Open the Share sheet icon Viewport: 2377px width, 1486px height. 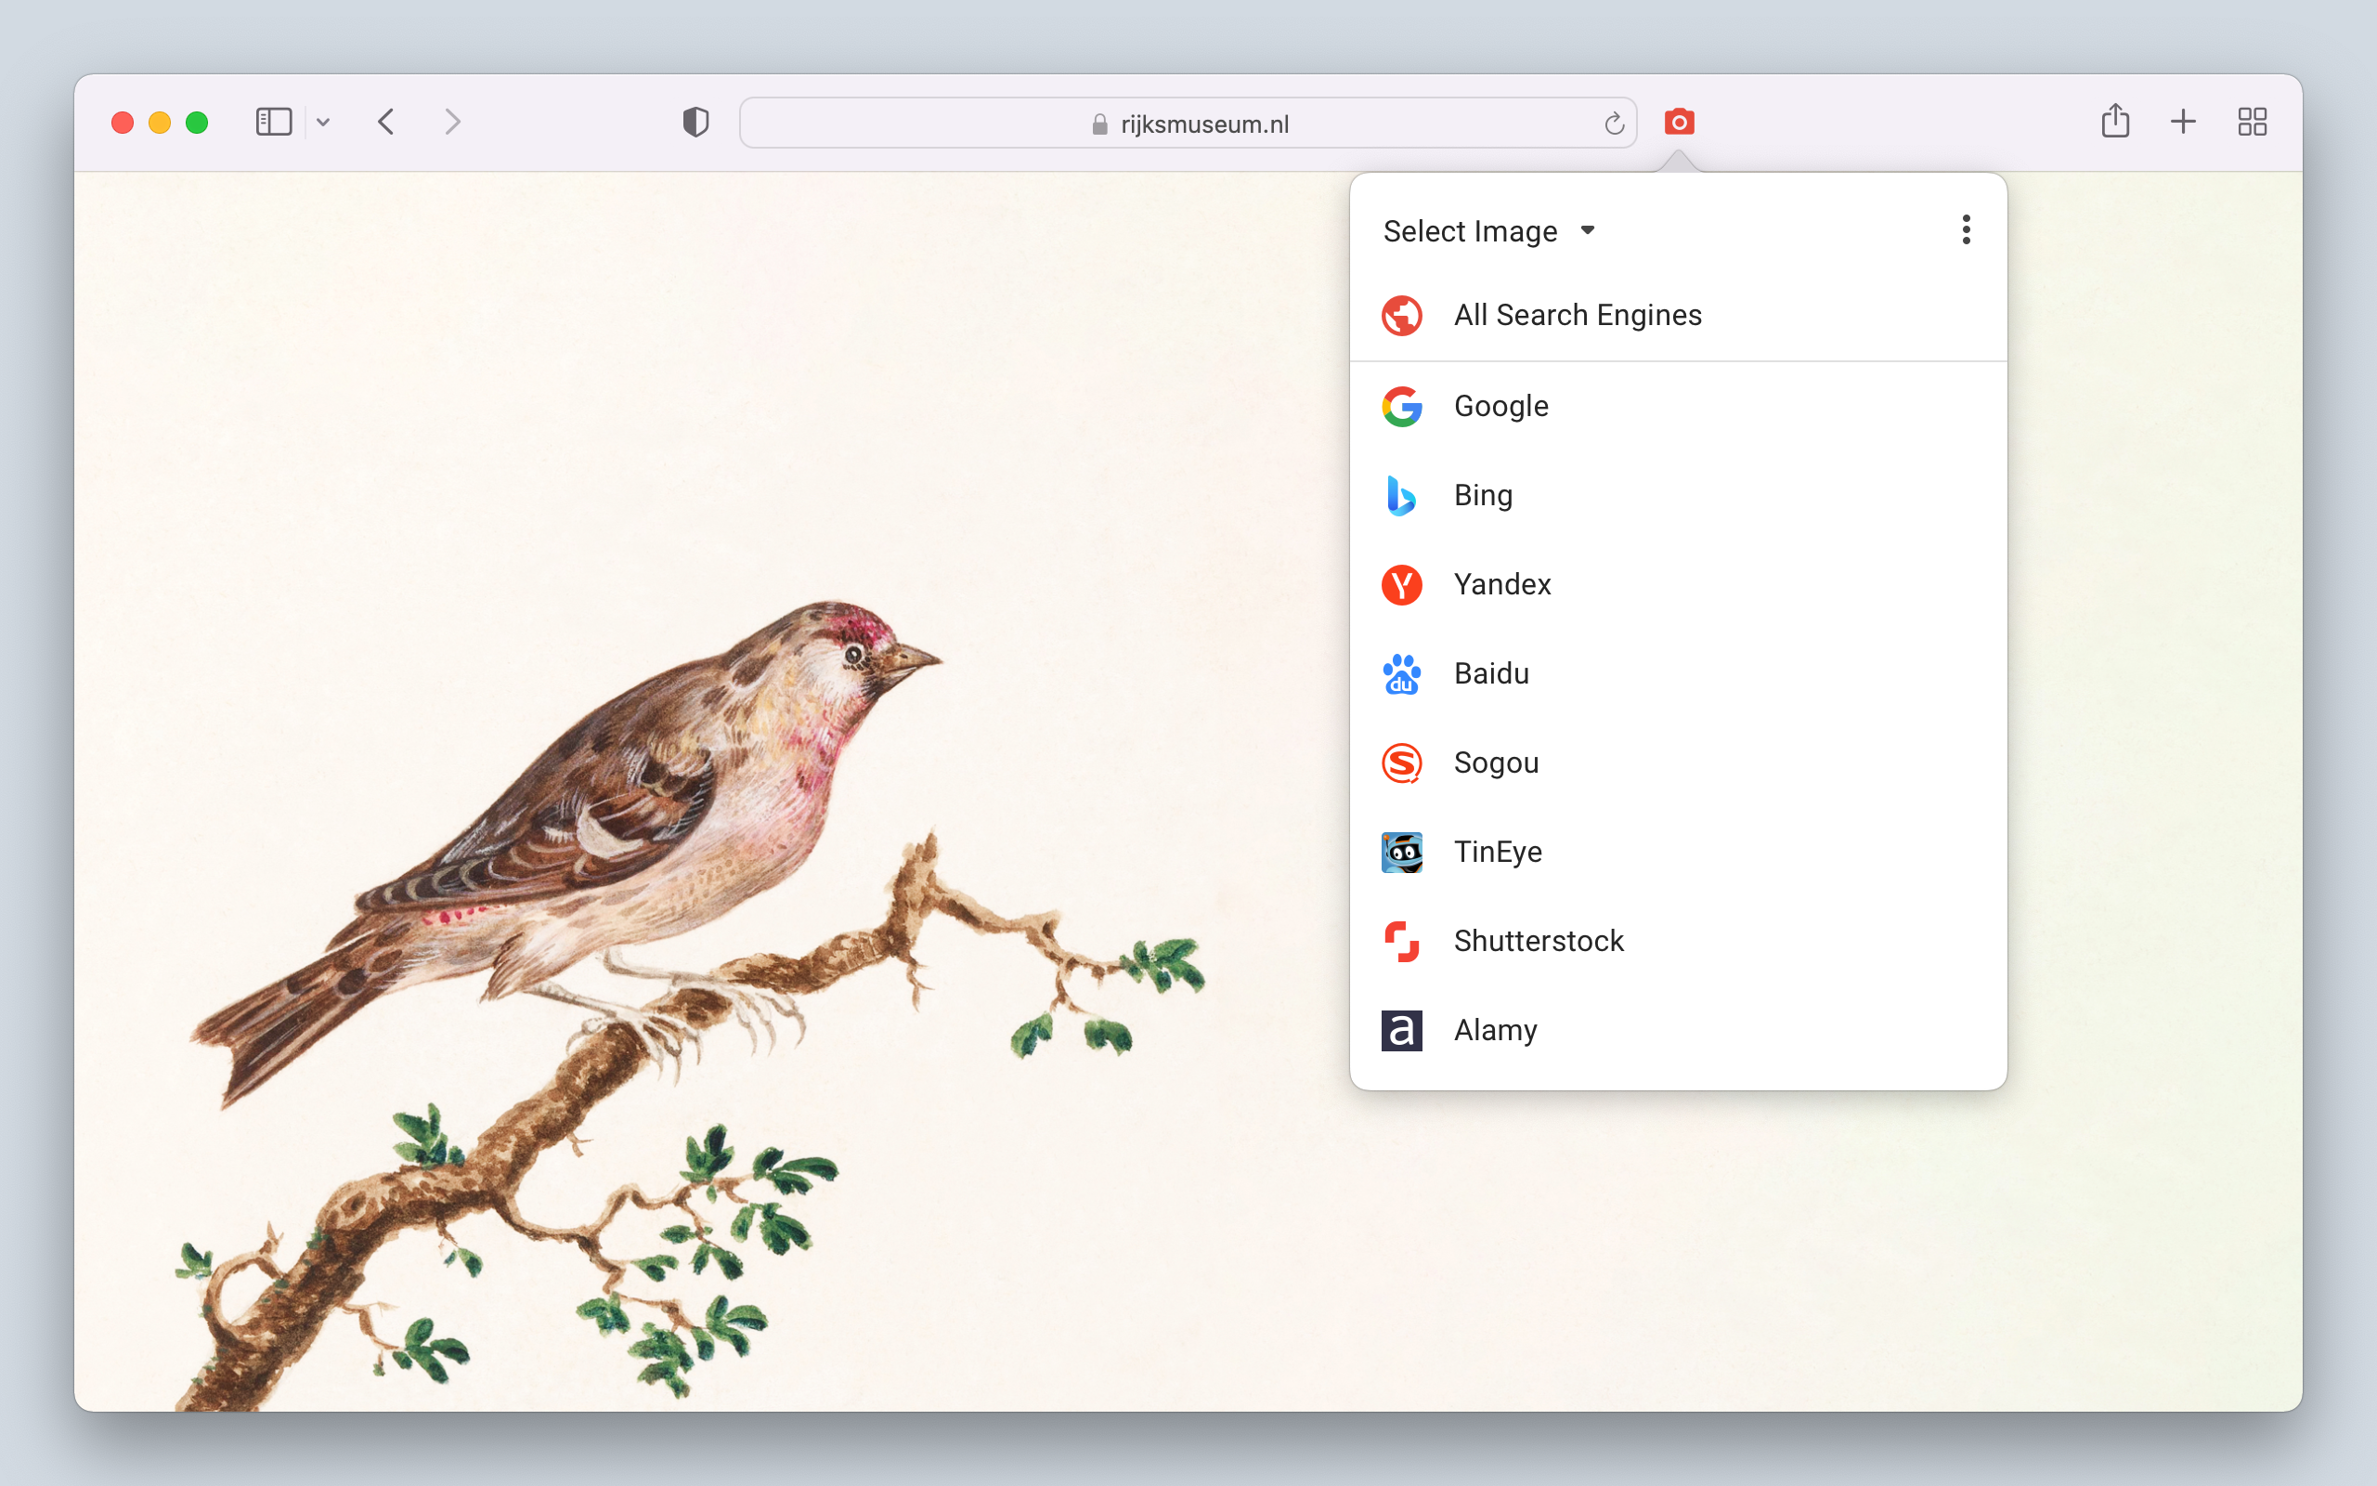[2115, 122]
